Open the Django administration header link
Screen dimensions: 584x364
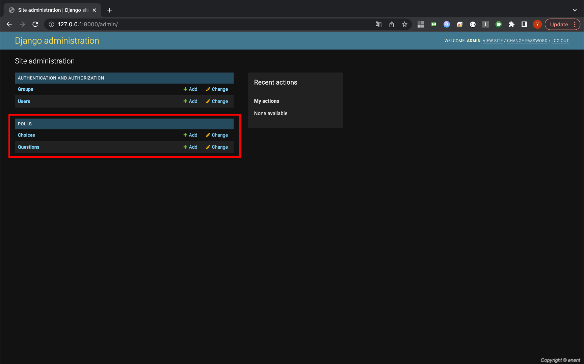click(x=57, y=41)
